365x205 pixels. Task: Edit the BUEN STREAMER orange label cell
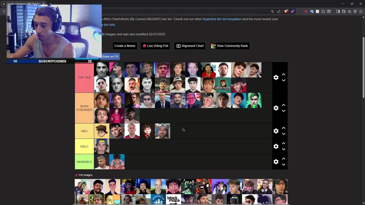tap(84, 108)
